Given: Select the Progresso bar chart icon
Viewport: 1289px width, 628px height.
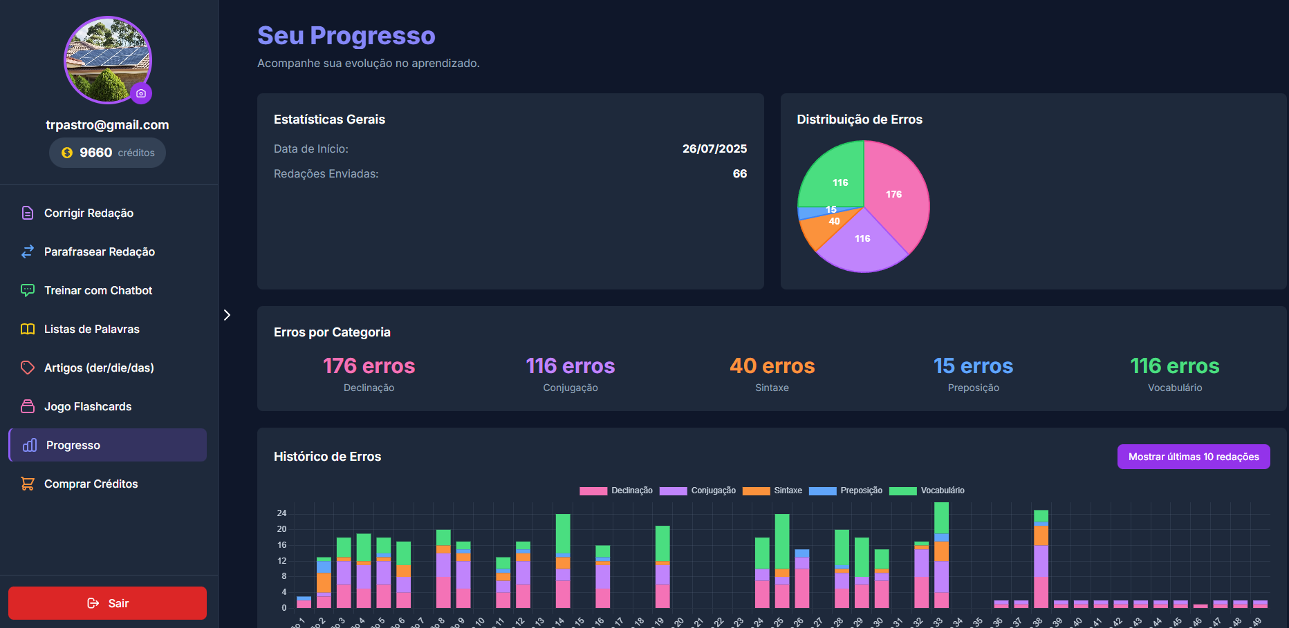Looking at the screenshot, I should tap(27, 445).
